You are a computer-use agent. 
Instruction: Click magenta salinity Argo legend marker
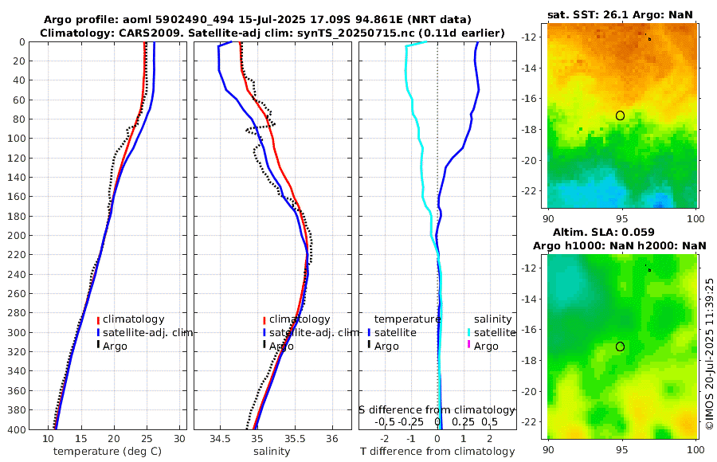point(468,344)
